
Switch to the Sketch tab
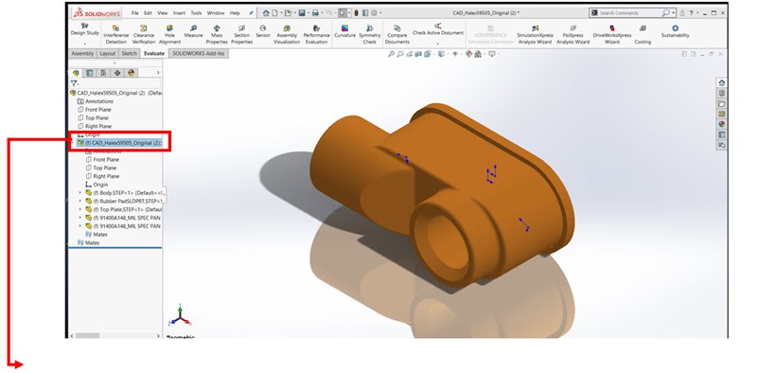[x=129, y=54]
